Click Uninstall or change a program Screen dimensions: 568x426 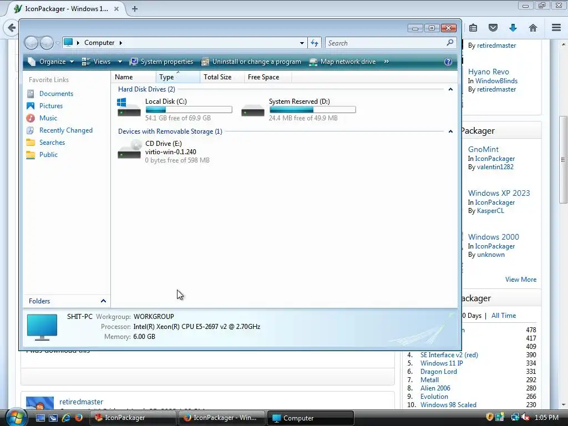pos(251,62)
